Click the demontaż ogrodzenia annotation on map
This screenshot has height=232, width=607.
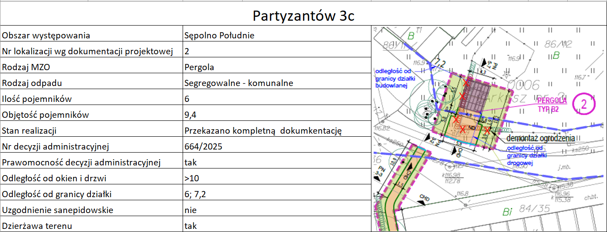coord(537,138)
